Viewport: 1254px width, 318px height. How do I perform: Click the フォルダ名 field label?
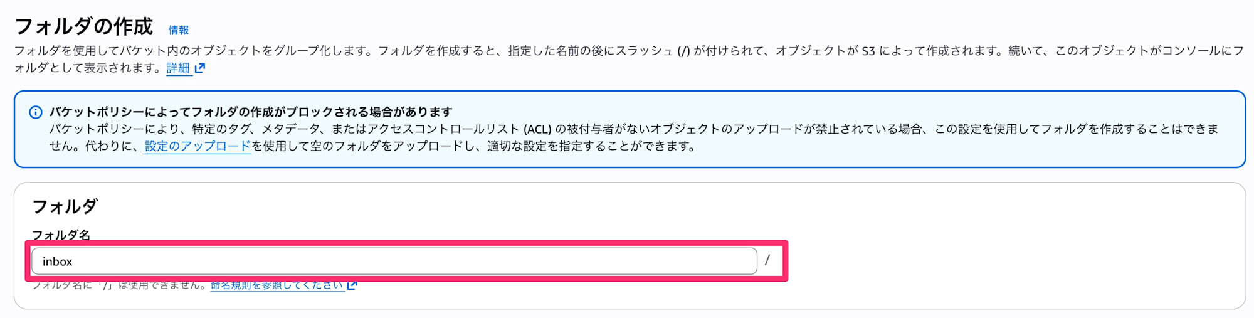point(61,235)
